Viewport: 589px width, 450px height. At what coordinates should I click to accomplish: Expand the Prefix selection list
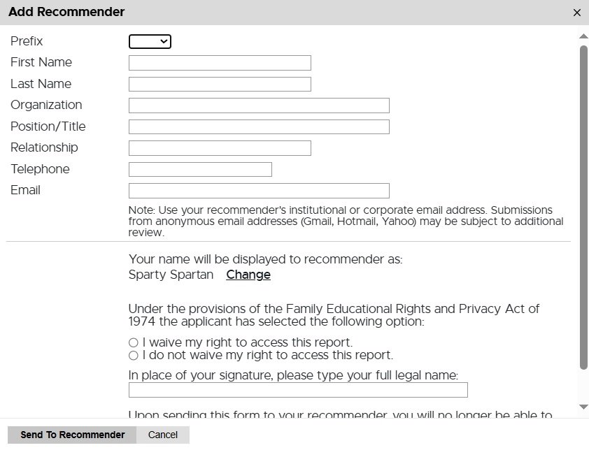click(149, 41)
